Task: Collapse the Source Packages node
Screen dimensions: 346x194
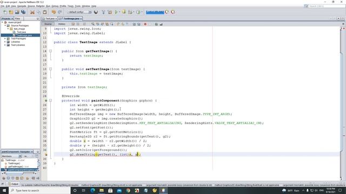Action: click(5, 25)
